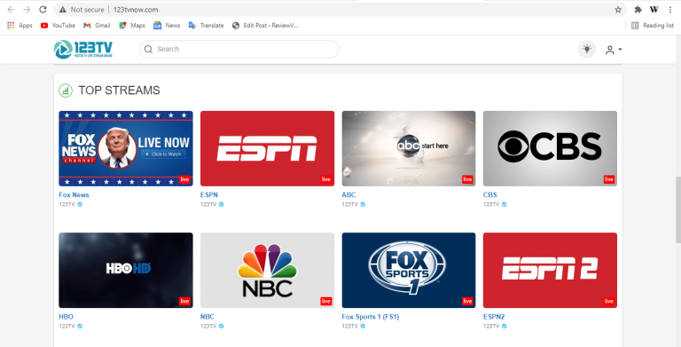The height and width of the screenshot is (347, 681).
Task: Click the HBO title link
Action: [66, 317]
